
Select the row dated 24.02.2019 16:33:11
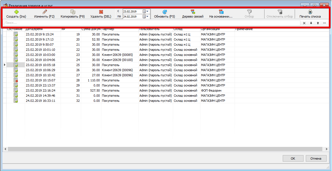click(166, 101)
